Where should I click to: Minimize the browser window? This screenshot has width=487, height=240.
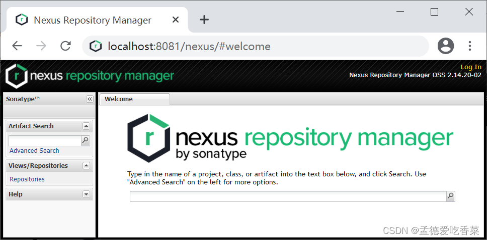pos(400,12)
